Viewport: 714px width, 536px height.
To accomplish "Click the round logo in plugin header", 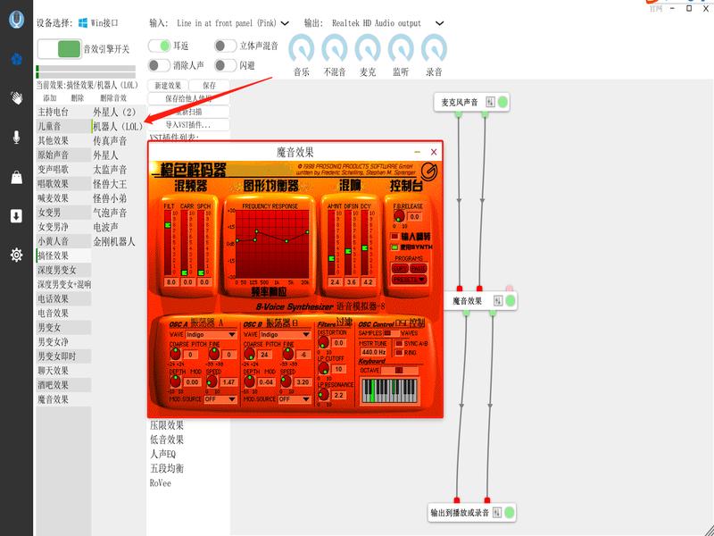I will click(x=428, y=171).
